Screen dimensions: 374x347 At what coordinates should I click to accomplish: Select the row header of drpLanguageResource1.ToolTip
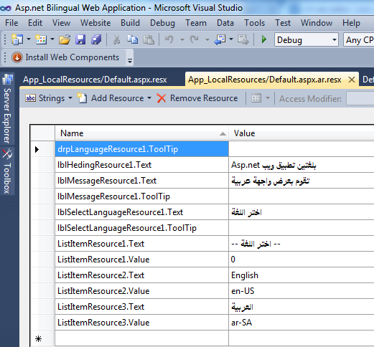pos(42,149)
